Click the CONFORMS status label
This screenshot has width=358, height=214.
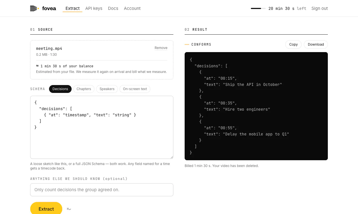tap(201, 44)
